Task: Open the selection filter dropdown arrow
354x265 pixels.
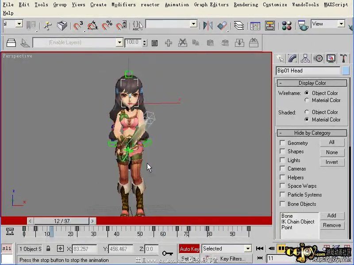Action: pos(19,23)
